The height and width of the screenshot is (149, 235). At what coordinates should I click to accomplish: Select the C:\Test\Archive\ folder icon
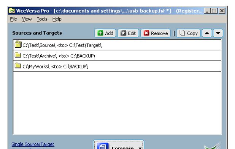click(x=18, y=55)
